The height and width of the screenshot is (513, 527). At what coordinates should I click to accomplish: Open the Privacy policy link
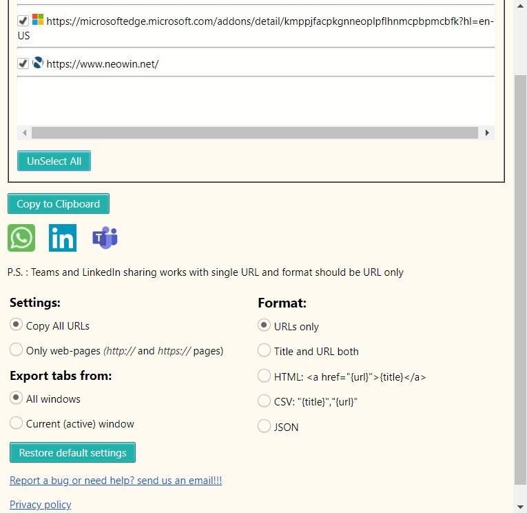40,504
